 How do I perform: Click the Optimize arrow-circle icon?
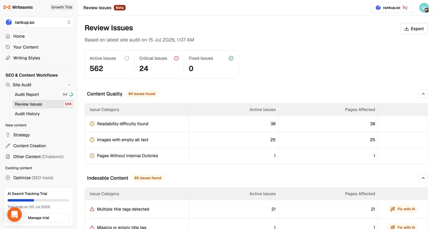tap(8, 178)
